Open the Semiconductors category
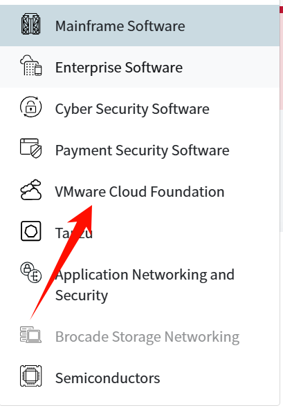 point(107,378)
